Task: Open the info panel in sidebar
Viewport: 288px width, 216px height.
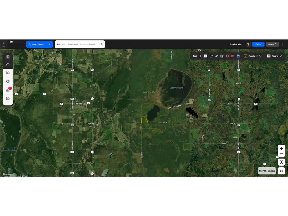Action: (x=8, y=65)
